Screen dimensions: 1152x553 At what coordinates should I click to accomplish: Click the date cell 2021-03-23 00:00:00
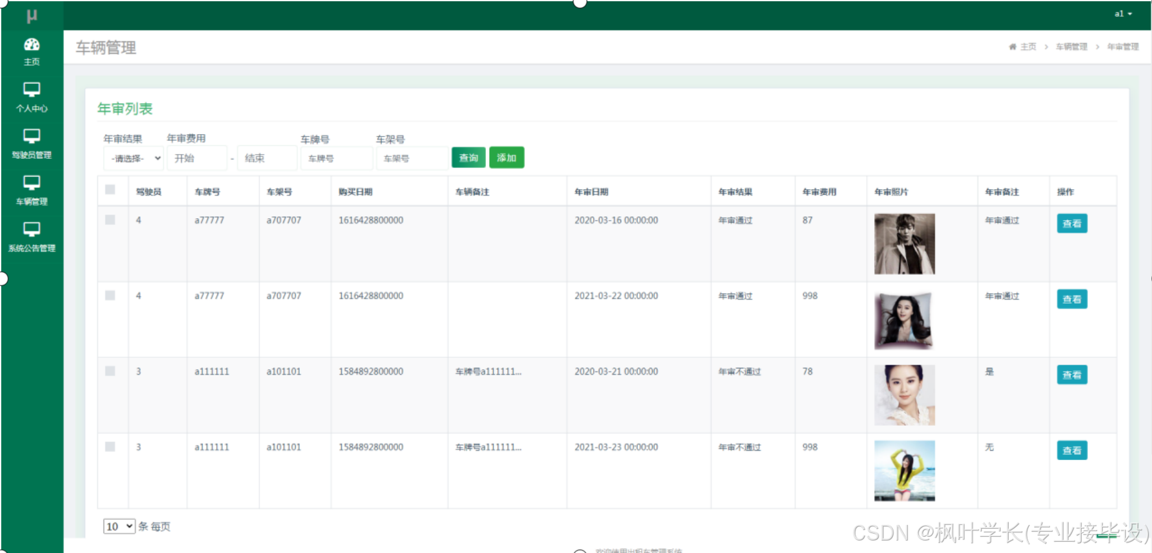tap(616, 447)
